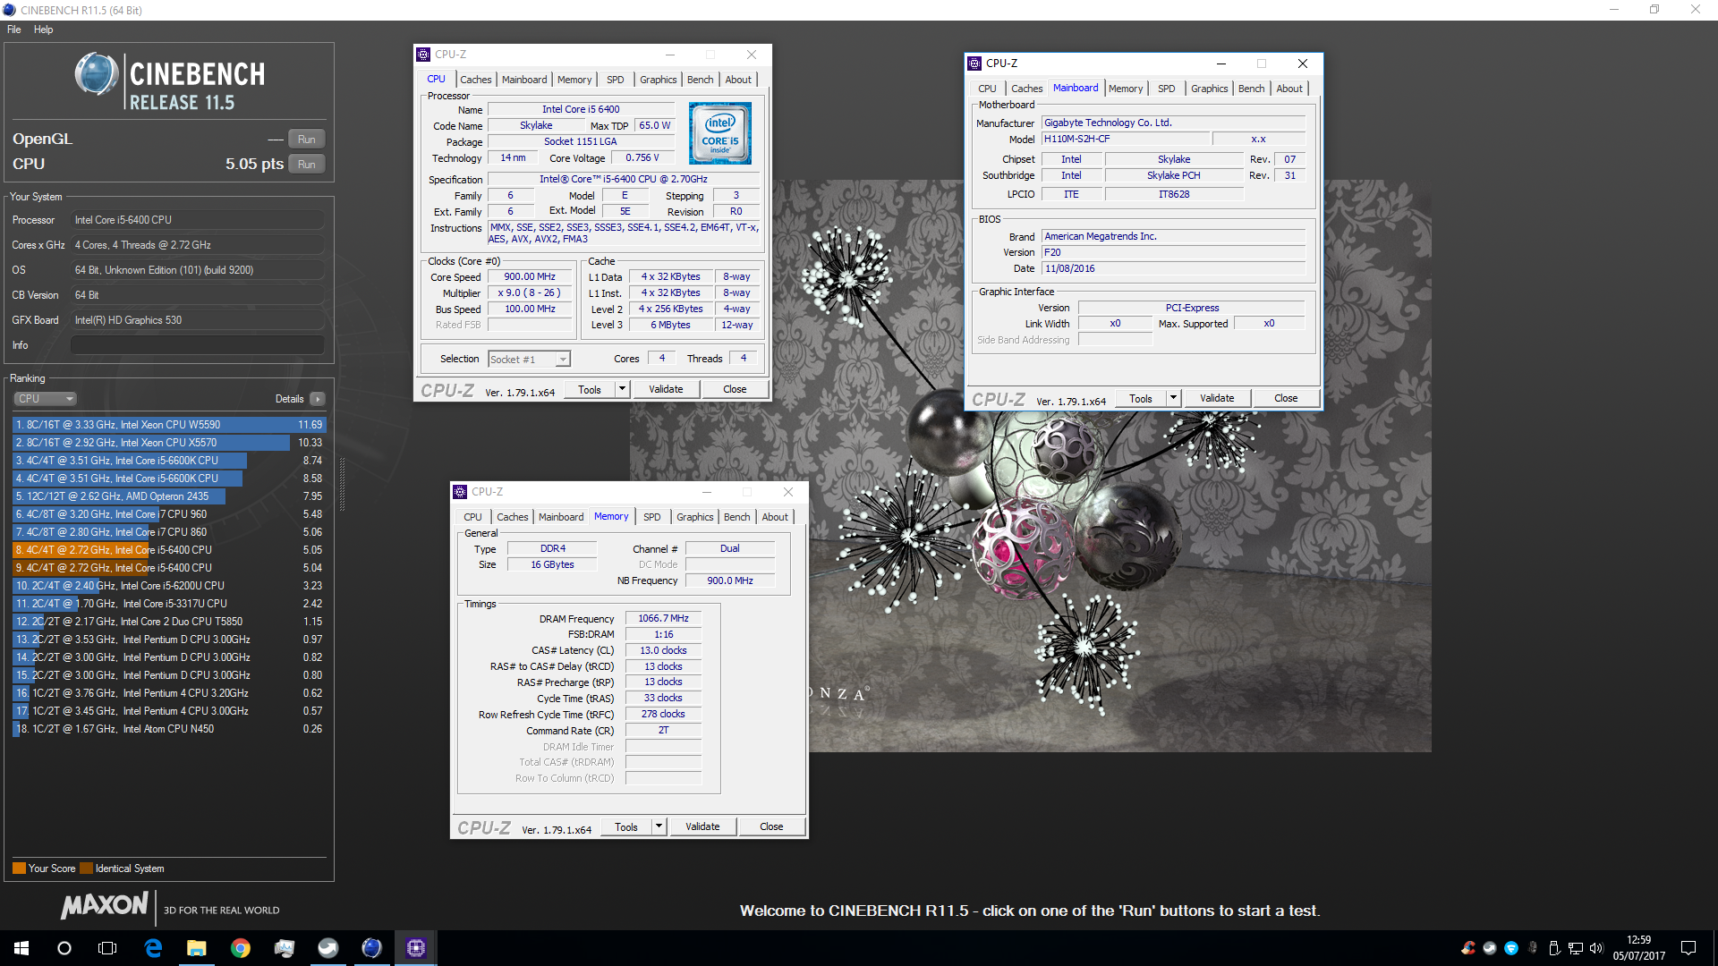
Task: Select the Core i5-3317U ranking row
Action: tap(169, 604)
